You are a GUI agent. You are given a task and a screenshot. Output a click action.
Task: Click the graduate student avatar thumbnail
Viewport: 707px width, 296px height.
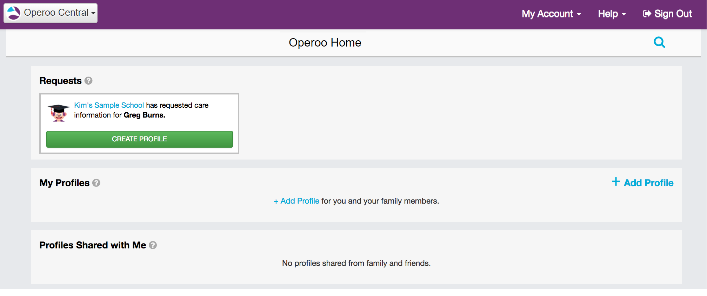(59, 113)
